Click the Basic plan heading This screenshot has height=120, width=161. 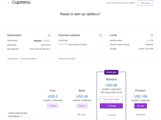(82, 91)
